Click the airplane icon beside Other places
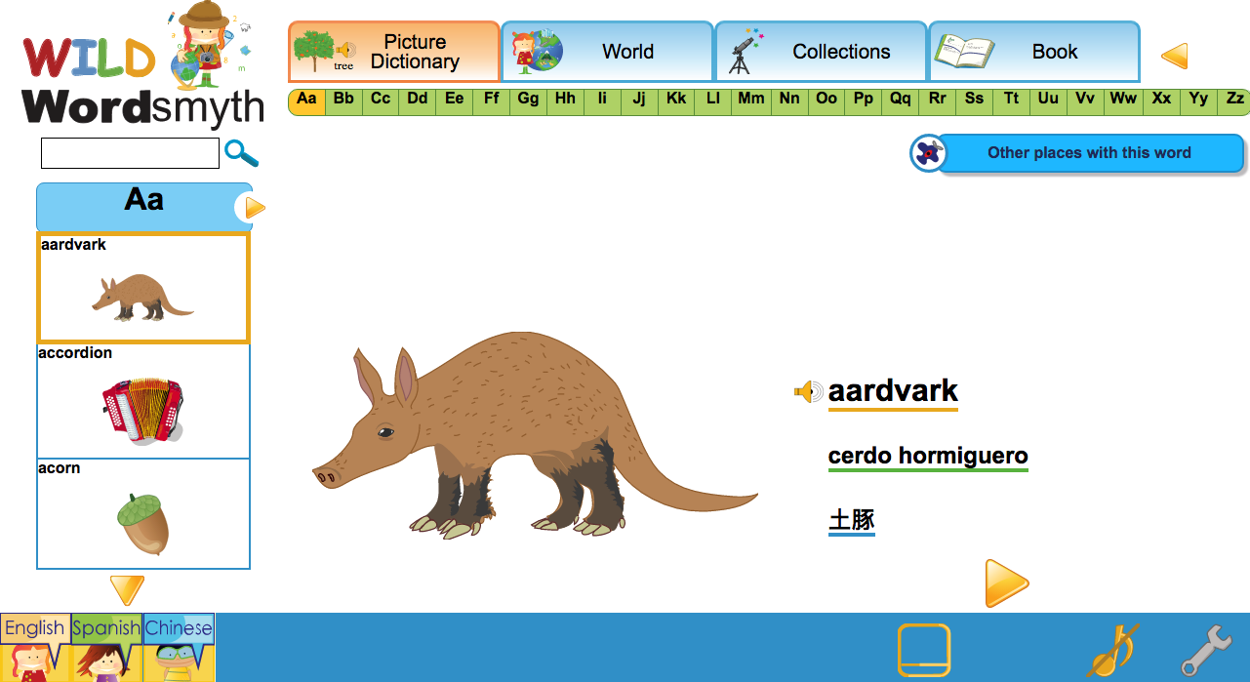Viewport: 1250px width, 682px height. 928,153
